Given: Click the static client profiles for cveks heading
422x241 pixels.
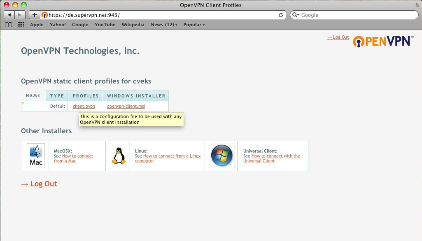Looking at the screenshot, I should tap(86, 81).
